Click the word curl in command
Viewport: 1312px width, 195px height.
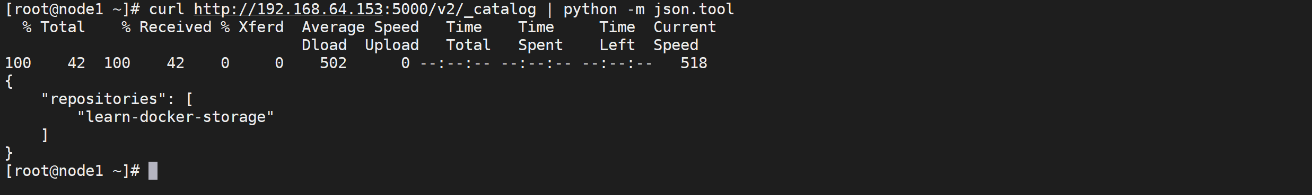(167, 10)
